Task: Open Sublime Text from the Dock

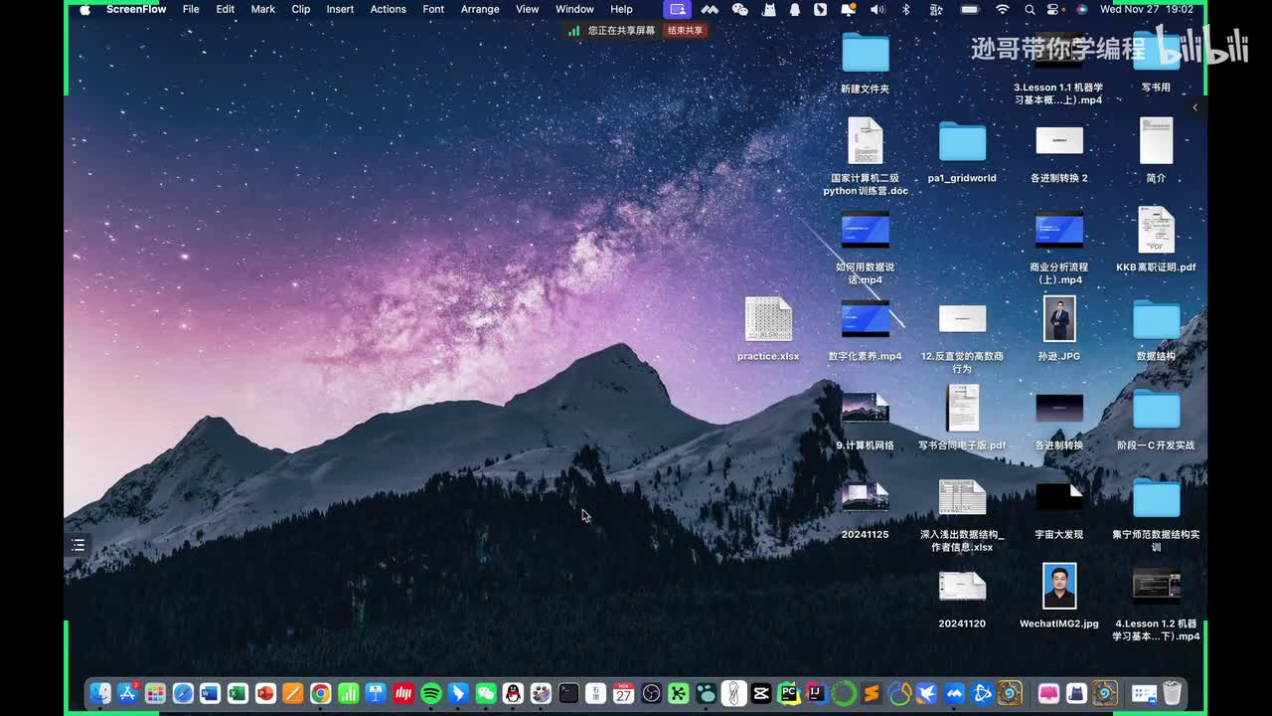Action: tap(872, 693)
